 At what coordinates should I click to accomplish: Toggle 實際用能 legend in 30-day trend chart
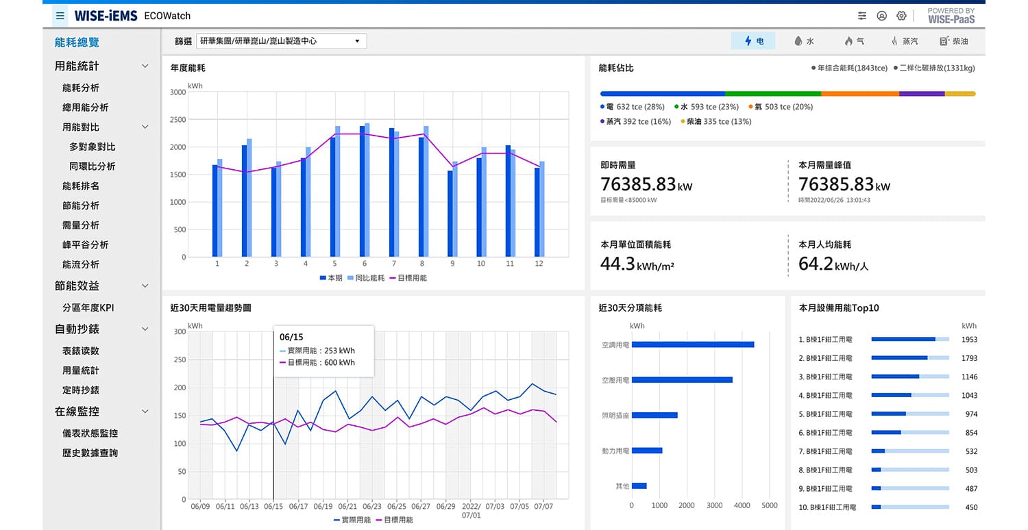[x=352, y=520]
